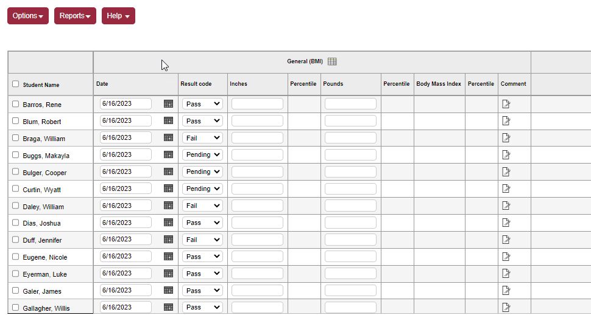Image resolution: width=591 pixels, height=315 pixels.
Task: Click calendar icon for Dias, Joshua
Action: [168, 223]
